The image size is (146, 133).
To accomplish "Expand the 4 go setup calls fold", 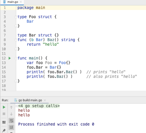I will [17, 106].
